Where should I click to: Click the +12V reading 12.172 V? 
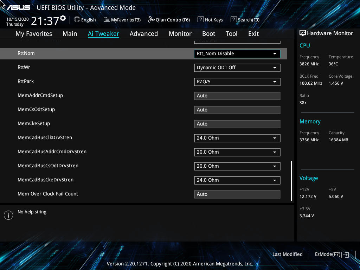coord(308,197)
